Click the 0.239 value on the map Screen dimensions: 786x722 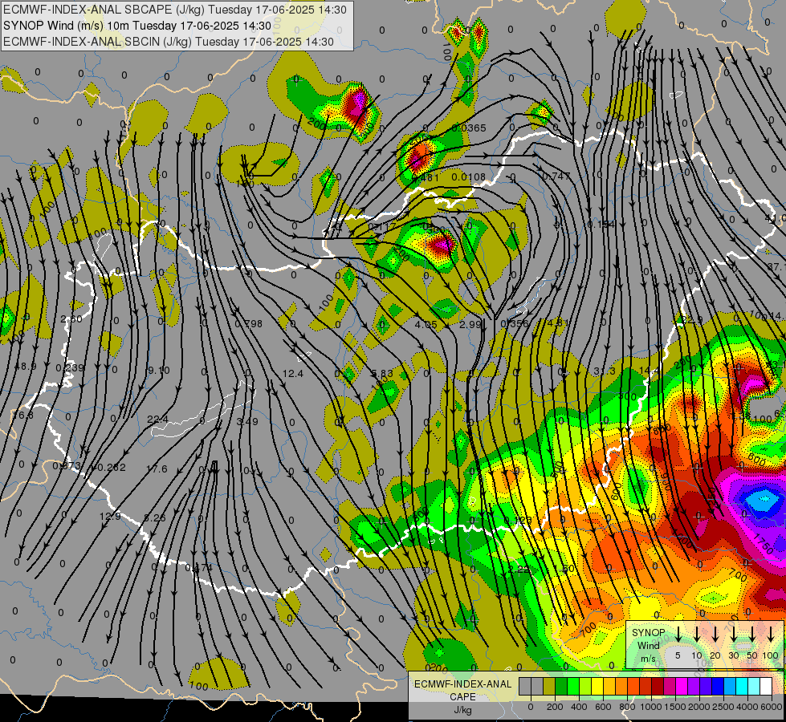70,368
